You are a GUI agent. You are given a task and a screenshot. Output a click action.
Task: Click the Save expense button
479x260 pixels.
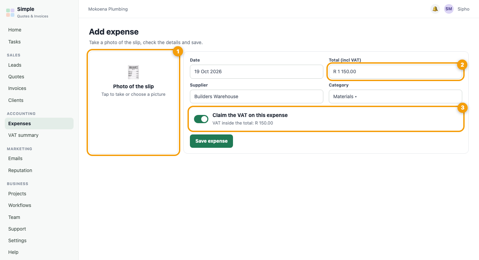[211, 141]
